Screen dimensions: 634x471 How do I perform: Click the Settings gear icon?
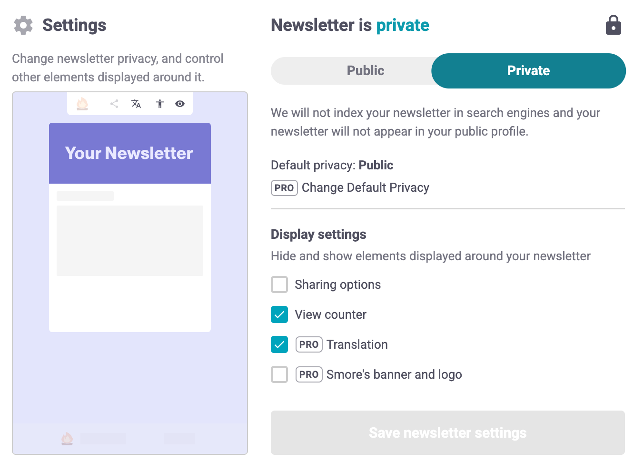pyautogui.click(x=23, y=25)
